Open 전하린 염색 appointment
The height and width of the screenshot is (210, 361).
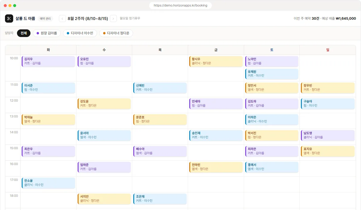[216, 167]
